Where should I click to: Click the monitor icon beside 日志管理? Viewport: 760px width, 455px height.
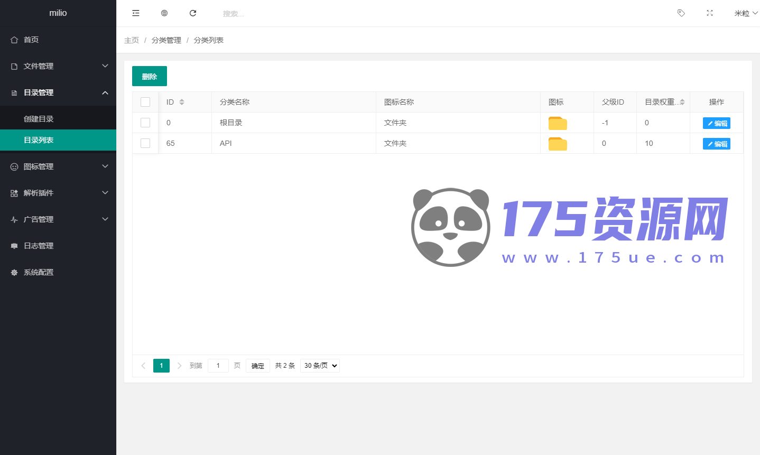14,246
